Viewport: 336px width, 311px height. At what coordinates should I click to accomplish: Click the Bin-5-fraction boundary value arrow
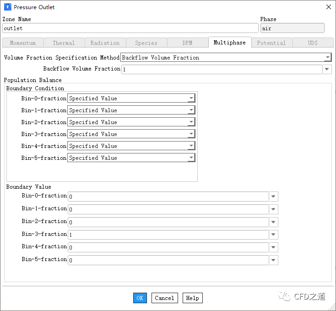(x=273, y=260)
